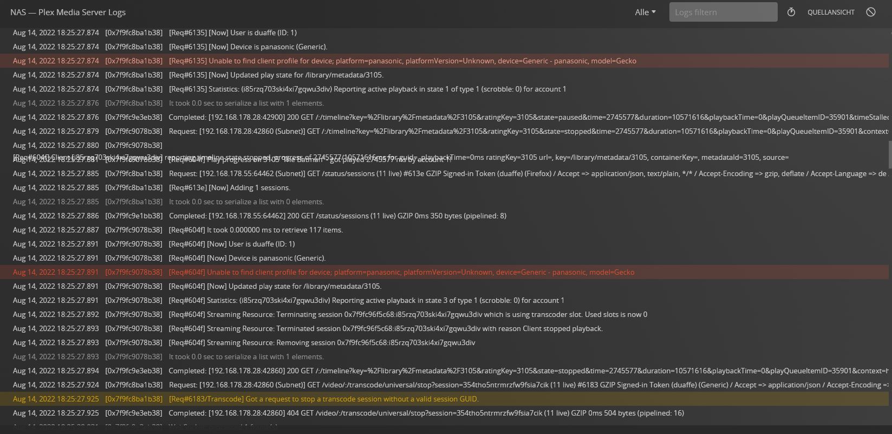The height and width of the screenshot is (434, 892).
Task: Click timestamp Aug 14, 2022 18:25:27.924
Action: tap(56, 385)
